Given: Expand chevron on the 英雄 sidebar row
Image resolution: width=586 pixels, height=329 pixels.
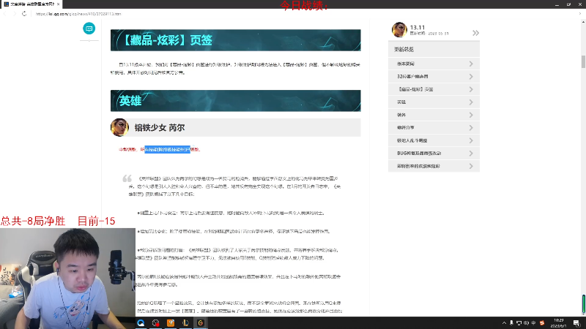Looking at the screenshot, I should pos(471,102).
